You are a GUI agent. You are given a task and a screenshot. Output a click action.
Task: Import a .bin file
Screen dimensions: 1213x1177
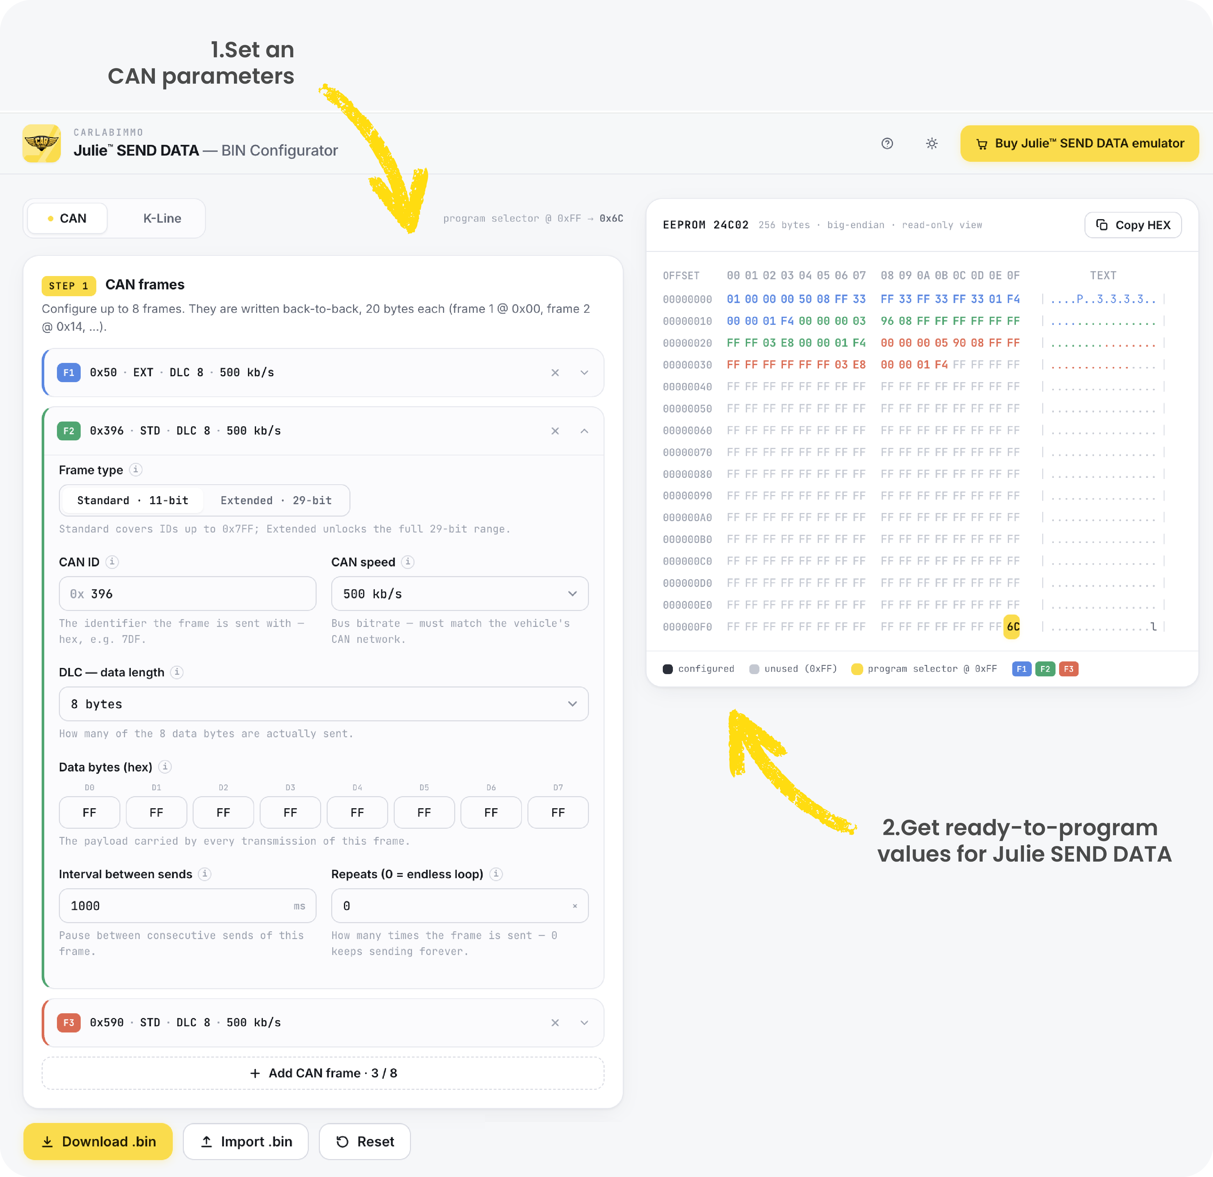(246, 1142)
